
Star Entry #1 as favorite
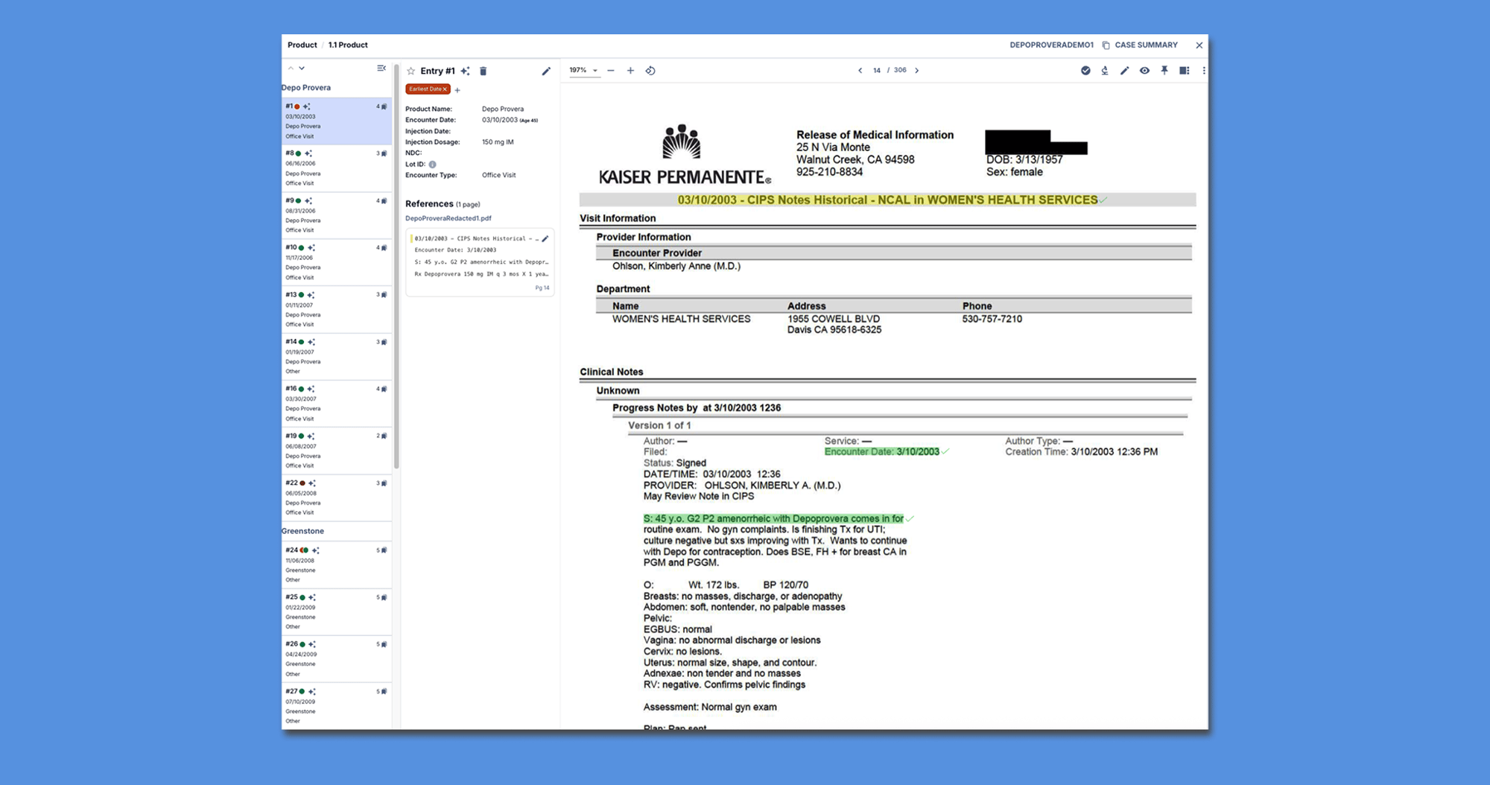click(410, 71)
